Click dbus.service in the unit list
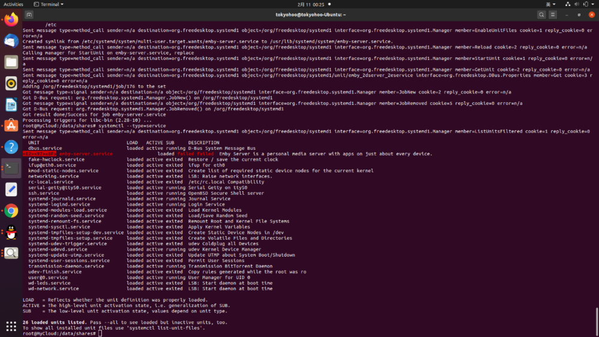The width and height of the screenshot is (599, 337). 45,148
